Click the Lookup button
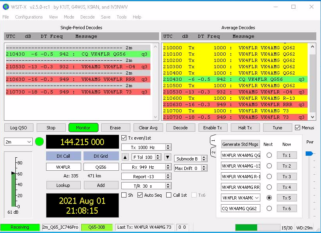The image size is (321, 233). click(63, 185)
